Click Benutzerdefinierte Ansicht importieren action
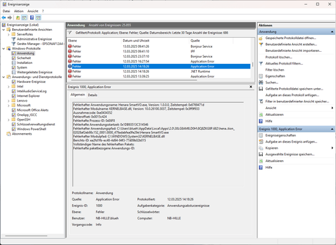 coord(294,50)
